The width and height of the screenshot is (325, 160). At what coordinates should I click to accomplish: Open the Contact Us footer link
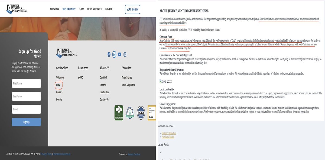pyautogui.click(x=104, y=100)
